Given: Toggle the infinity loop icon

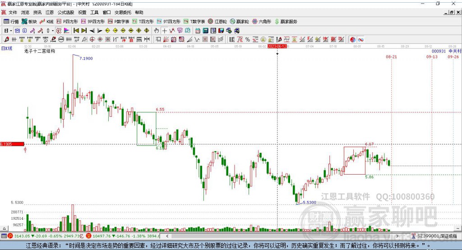Looking at the screenshot, I should [x=360, y=40].
